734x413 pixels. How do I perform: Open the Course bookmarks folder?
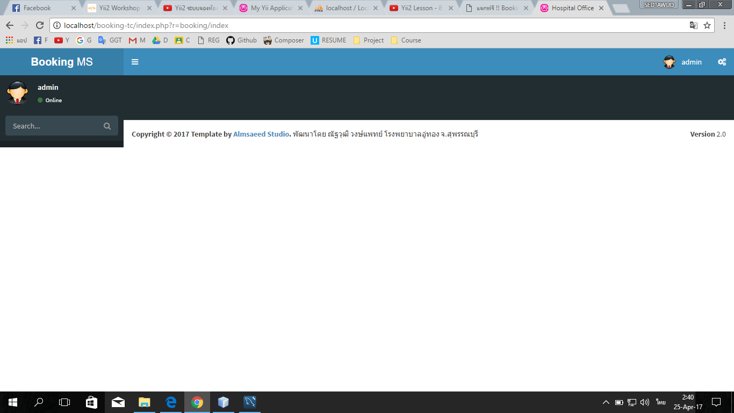(x=406, y=40)
